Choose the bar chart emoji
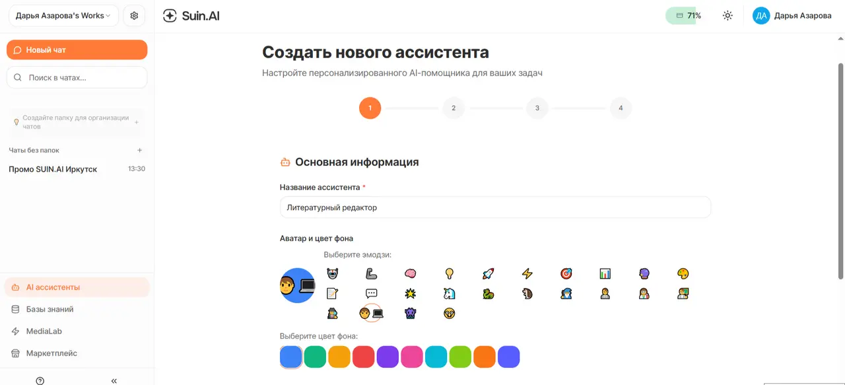This screenshot has width=845, height=385. (605, 273)
